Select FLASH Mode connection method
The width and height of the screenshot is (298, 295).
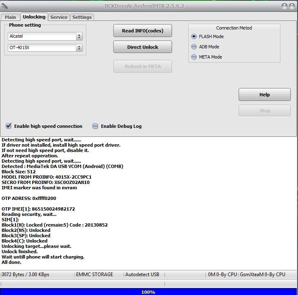(x=194, y=36)
